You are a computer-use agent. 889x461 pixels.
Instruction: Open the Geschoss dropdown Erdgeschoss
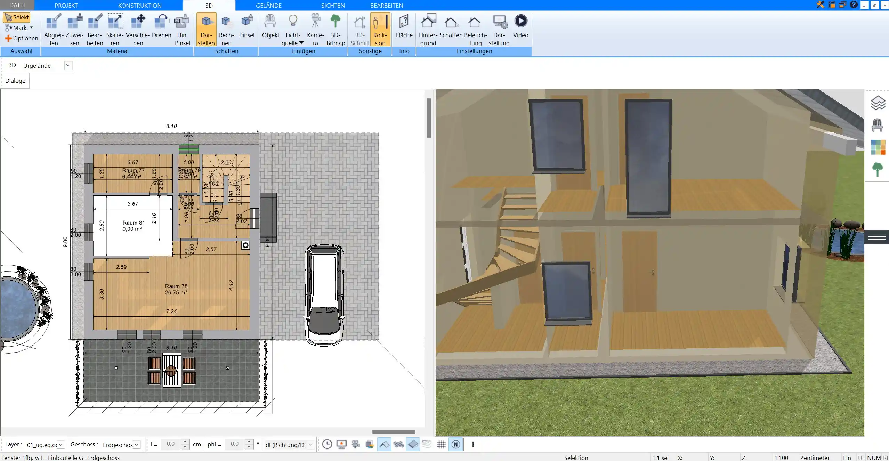pos(137,444)
